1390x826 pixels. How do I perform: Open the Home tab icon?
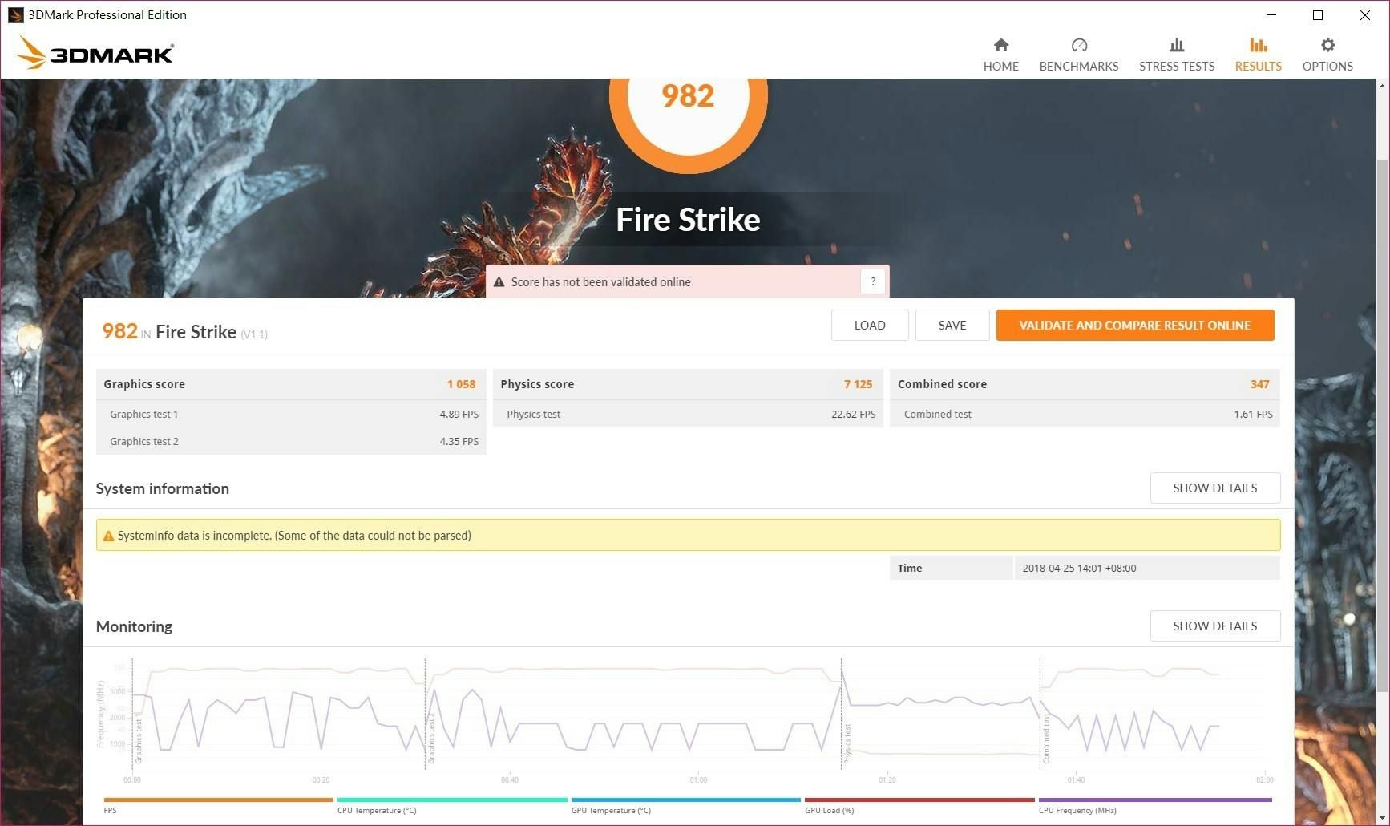coord(1000,46)
